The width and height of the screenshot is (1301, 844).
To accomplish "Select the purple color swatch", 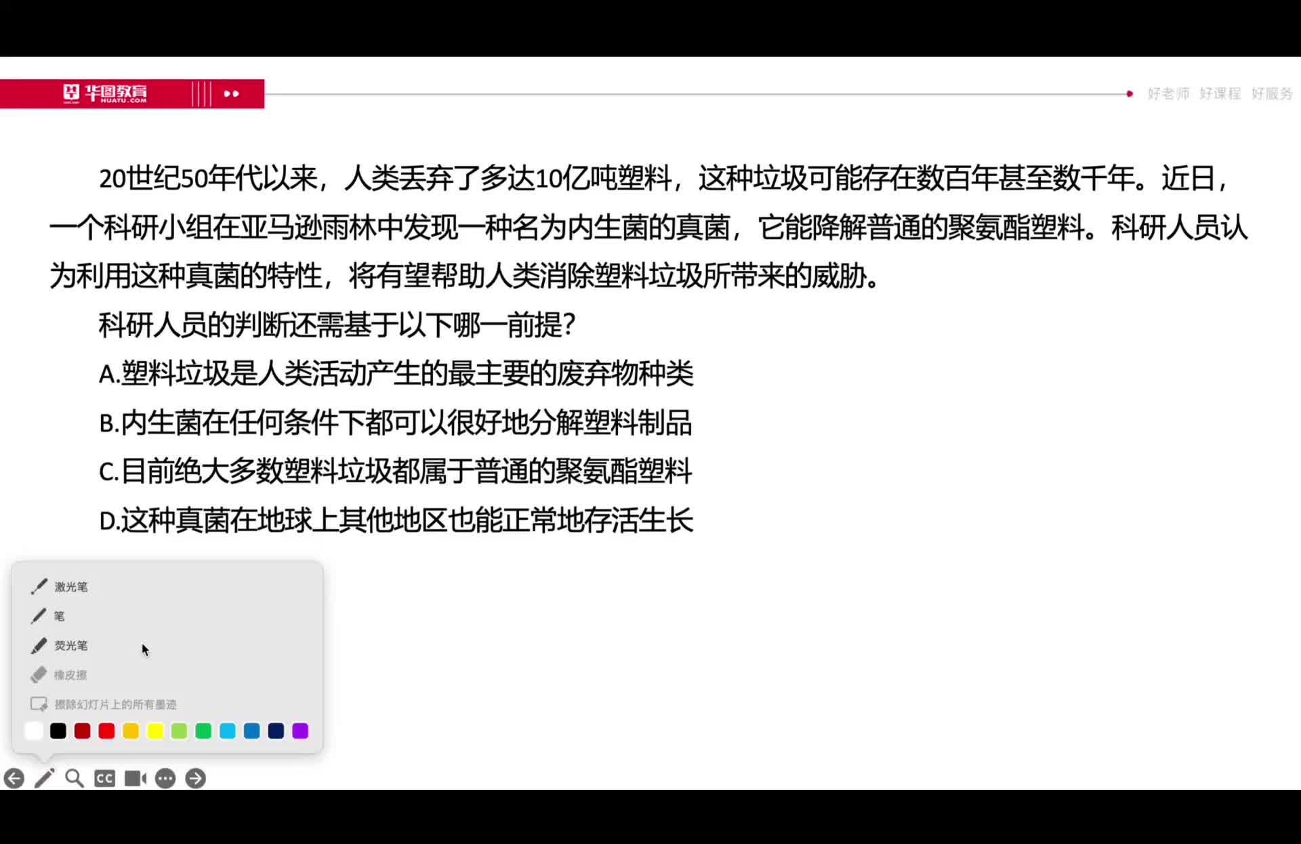I will [300, 731].
